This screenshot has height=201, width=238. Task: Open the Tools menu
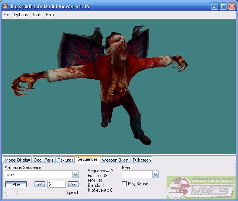click(37, 15)
